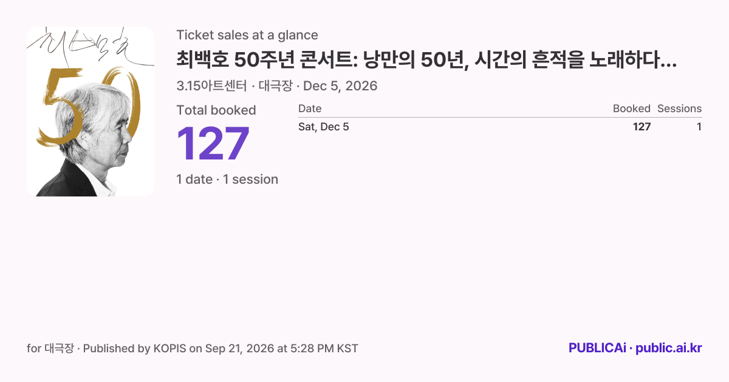
Task: Click the 'Sep 21, 2026 at 5:28 PM KST' timestamp
Action: pyautogui.click(x=281, y=349)
